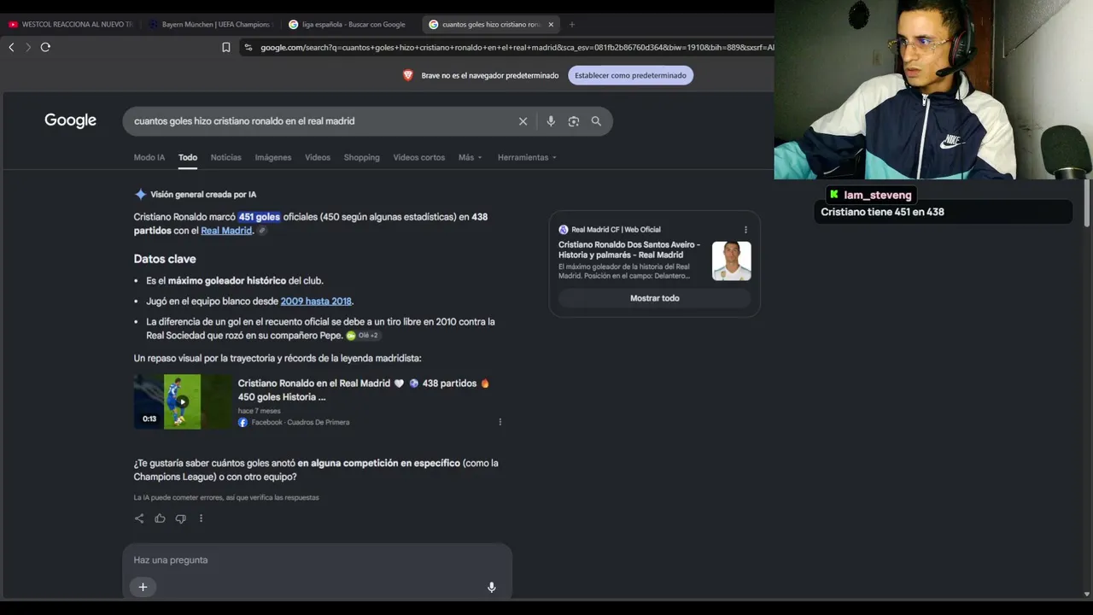The image size is (1093, 615).
Task: Go back to the previous page
Action: pos(11,47)
